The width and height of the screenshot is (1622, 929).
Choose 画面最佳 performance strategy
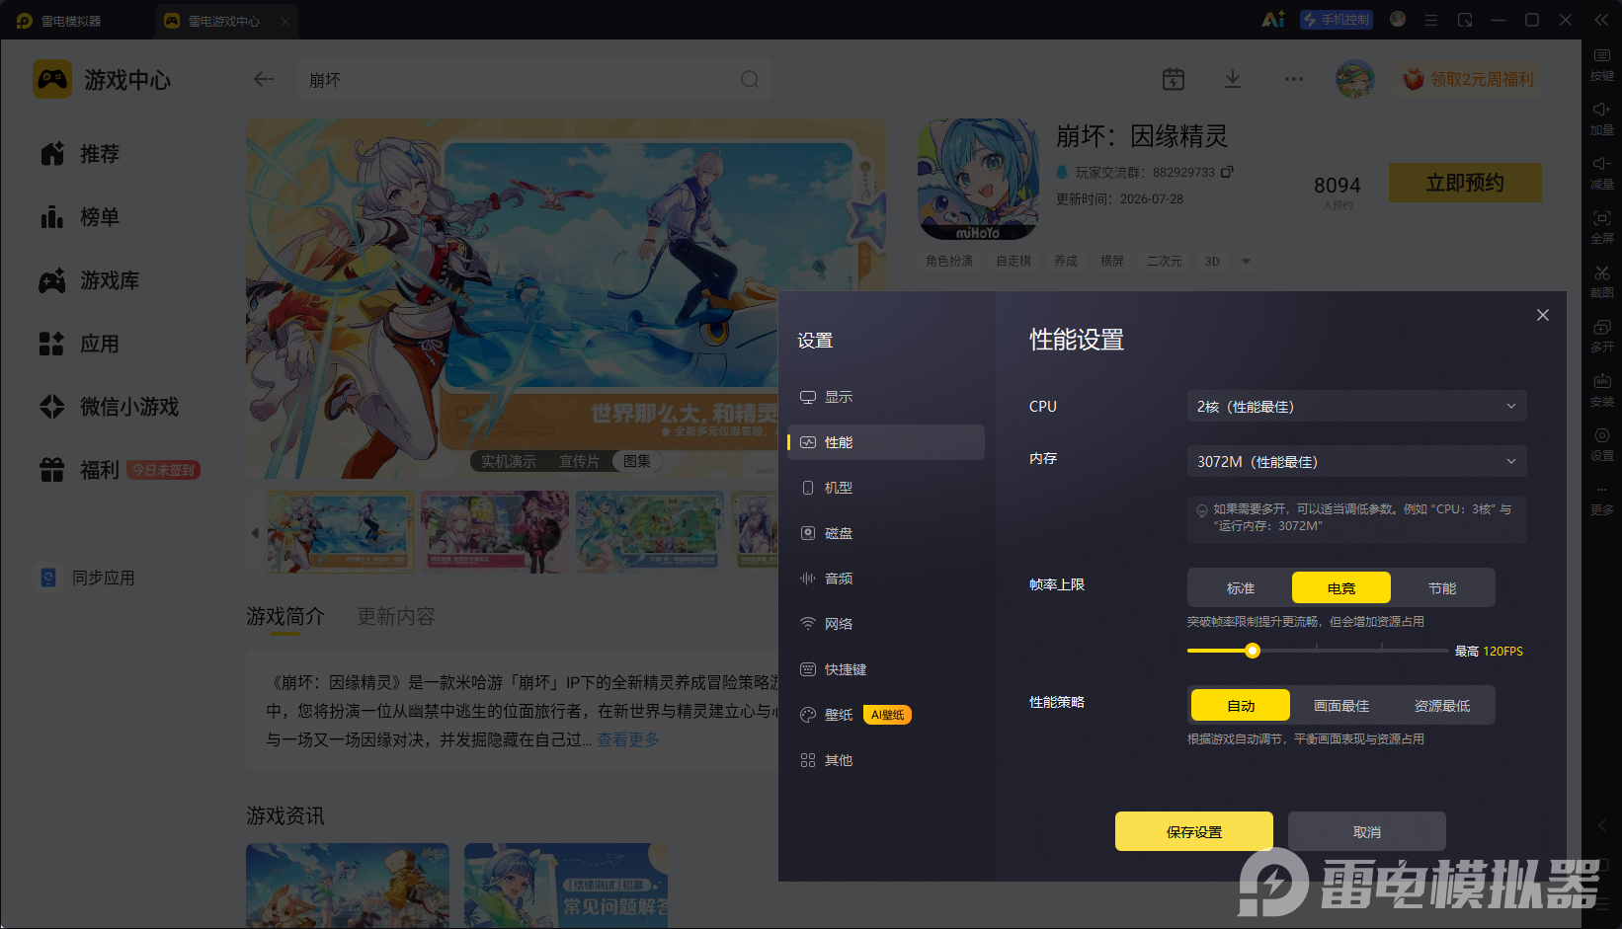coord(1341,706)
